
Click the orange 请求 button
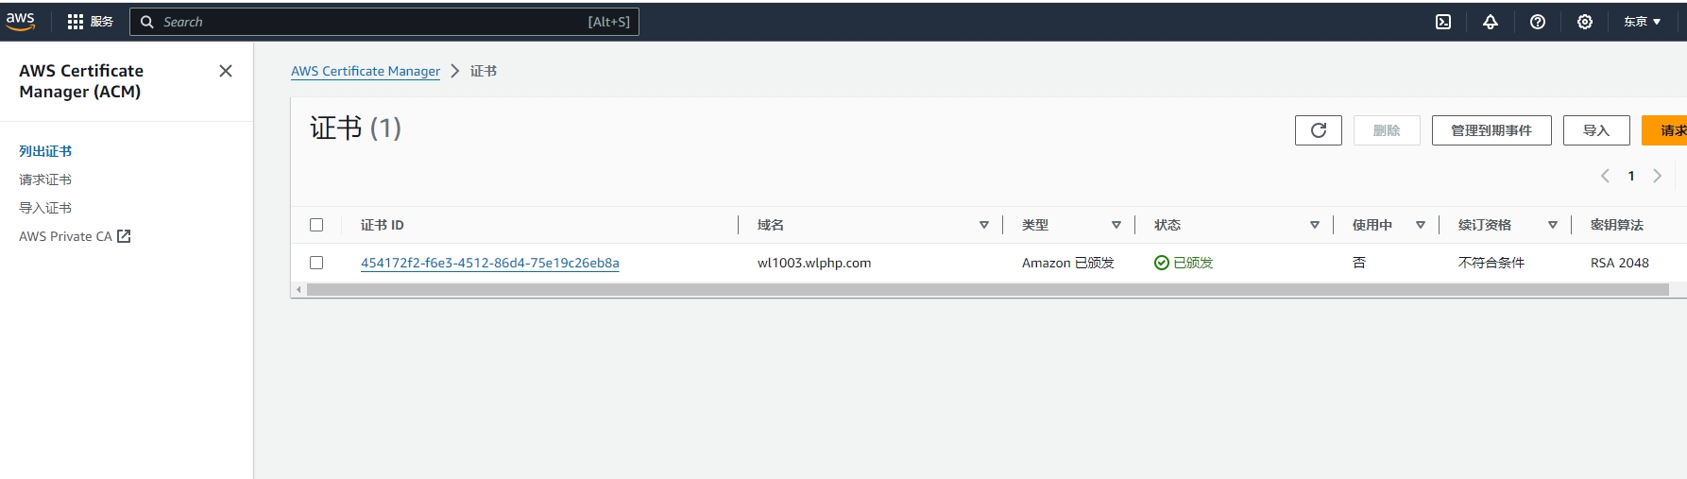[x=1665, y=130]
